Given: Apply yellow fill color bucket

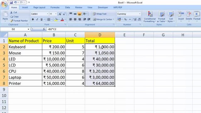Looking at the screenshot, I should pyautogui.click(x=56, y=19).
